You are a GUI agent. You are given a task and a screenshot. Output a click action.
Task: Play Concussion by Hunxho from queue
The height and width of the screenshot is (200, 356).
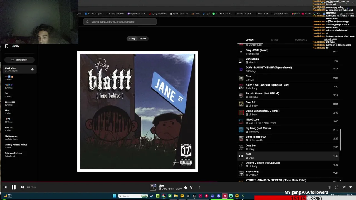(288, 61)
